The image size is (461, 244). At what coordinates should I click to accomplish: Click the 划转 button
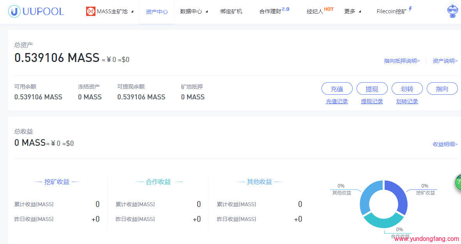click(407, 88)
